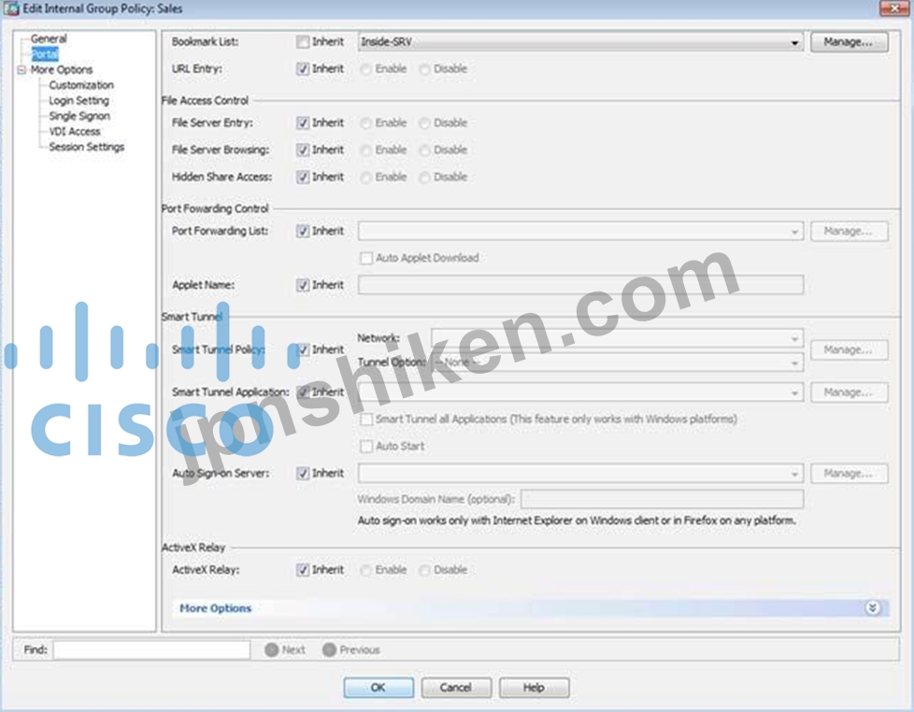Confirm changes with the OK button
The width and height of the screenshot is (914, 712).
[x=378, y=688]
